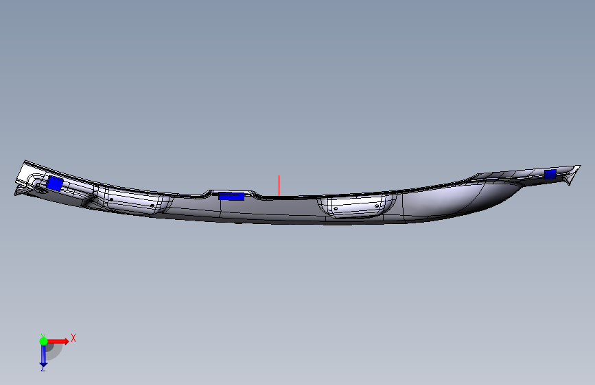Screen dimensions: 595x385
Task: Click the red X axis arrow of the triad
Action: coord(59,341)
